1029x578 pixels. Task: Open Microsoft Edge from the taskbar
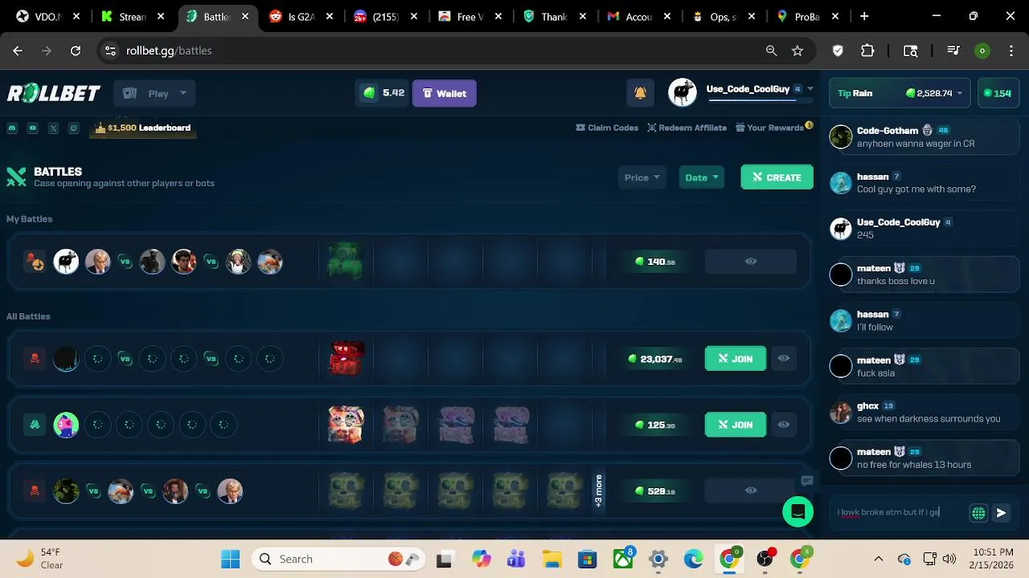[x=694, y=559]
